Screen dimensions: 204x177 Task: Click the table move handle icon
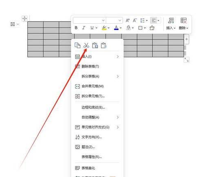[x=24, y=18]
